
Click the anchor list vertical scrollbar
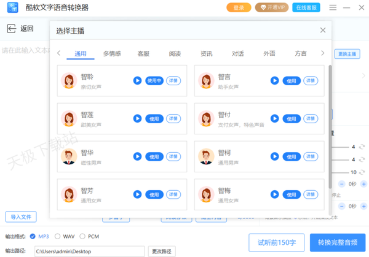tap(330, 123)
